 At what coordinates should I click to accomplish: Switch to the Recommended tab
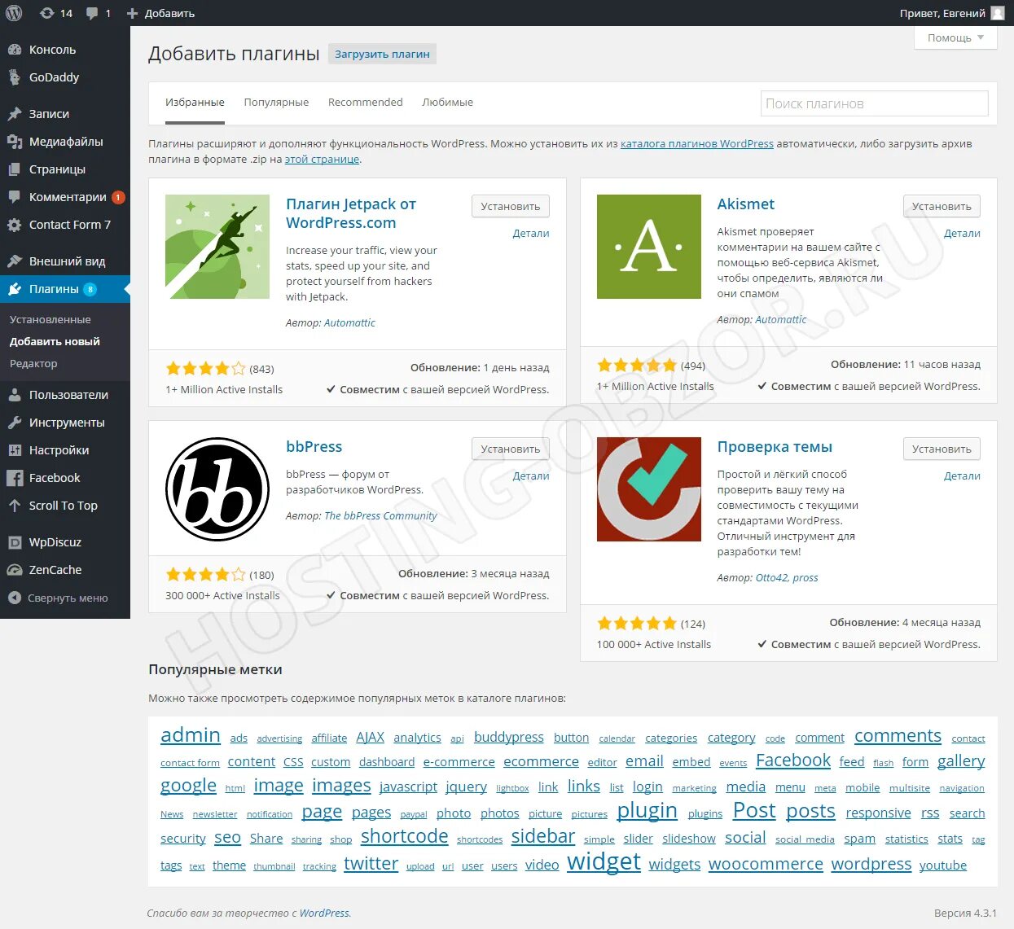click(366, 103)
